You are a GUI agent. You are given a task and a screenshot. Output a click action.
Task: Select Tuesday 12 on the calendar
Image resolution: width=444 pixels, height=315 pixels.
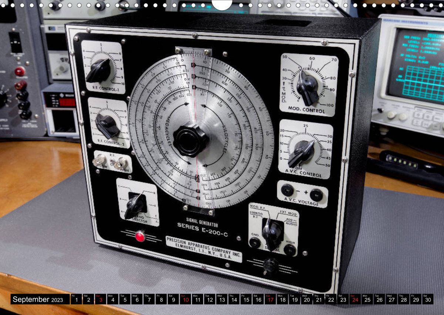210,299
